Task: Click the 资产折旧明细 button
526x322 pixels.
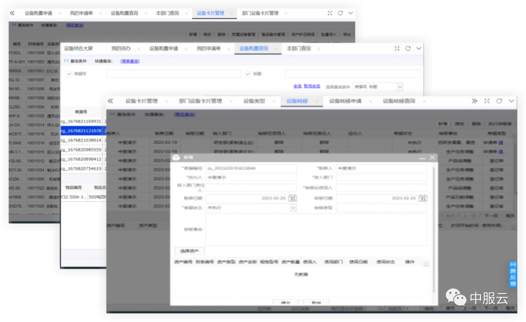Action: (x=303, y=35)
